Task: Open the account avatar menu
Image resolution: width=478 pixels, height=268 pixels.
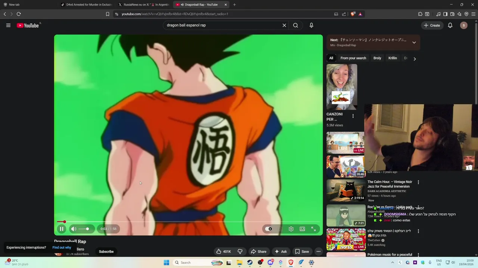Action: (464, 25)
